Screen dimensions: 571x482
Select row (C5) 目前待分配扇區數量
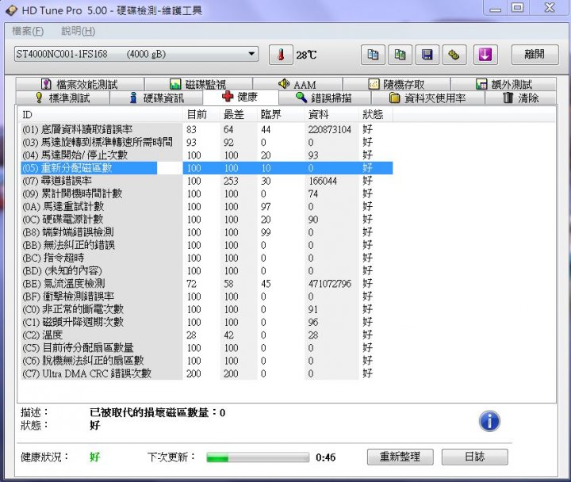(x=207, y=348)
